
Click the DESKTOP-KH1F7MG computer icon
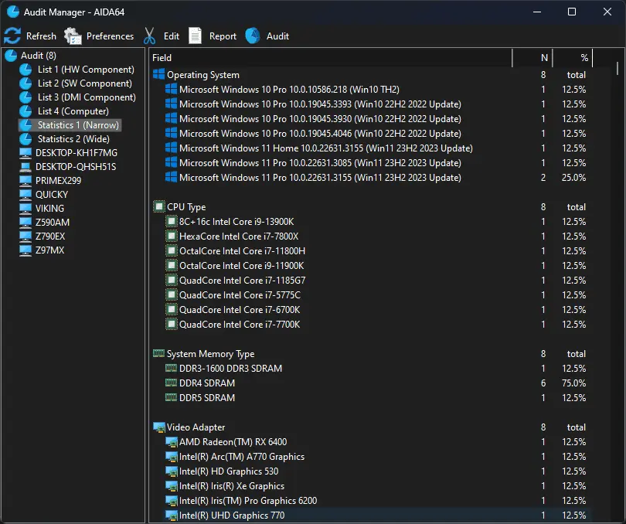26,153
